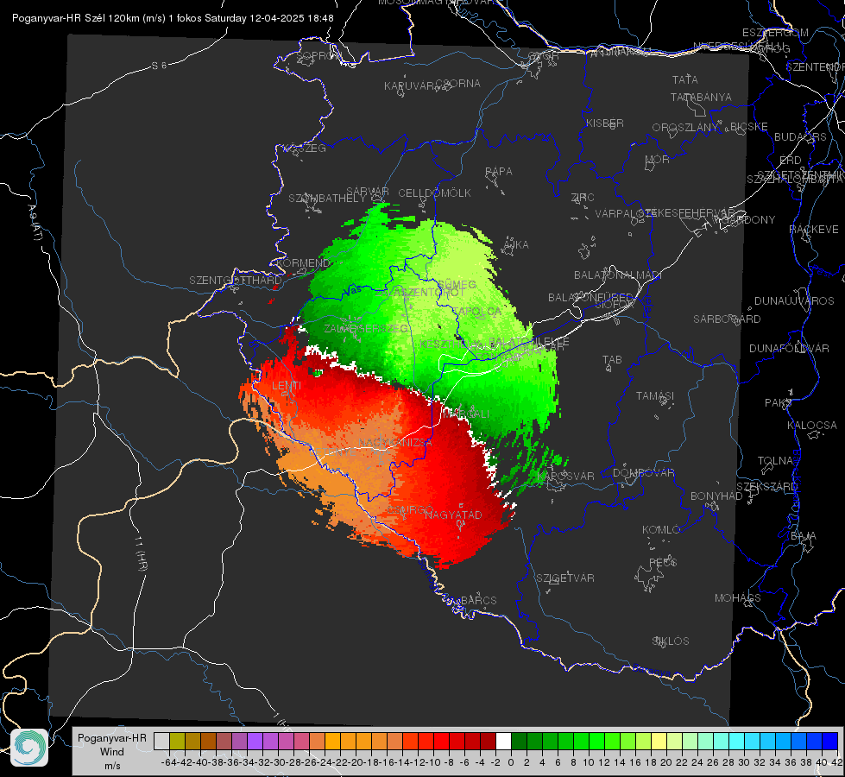This screenshot has height=777, width=845.
Task: Click the '11 (HR)' road label
Action: [142, 553]
